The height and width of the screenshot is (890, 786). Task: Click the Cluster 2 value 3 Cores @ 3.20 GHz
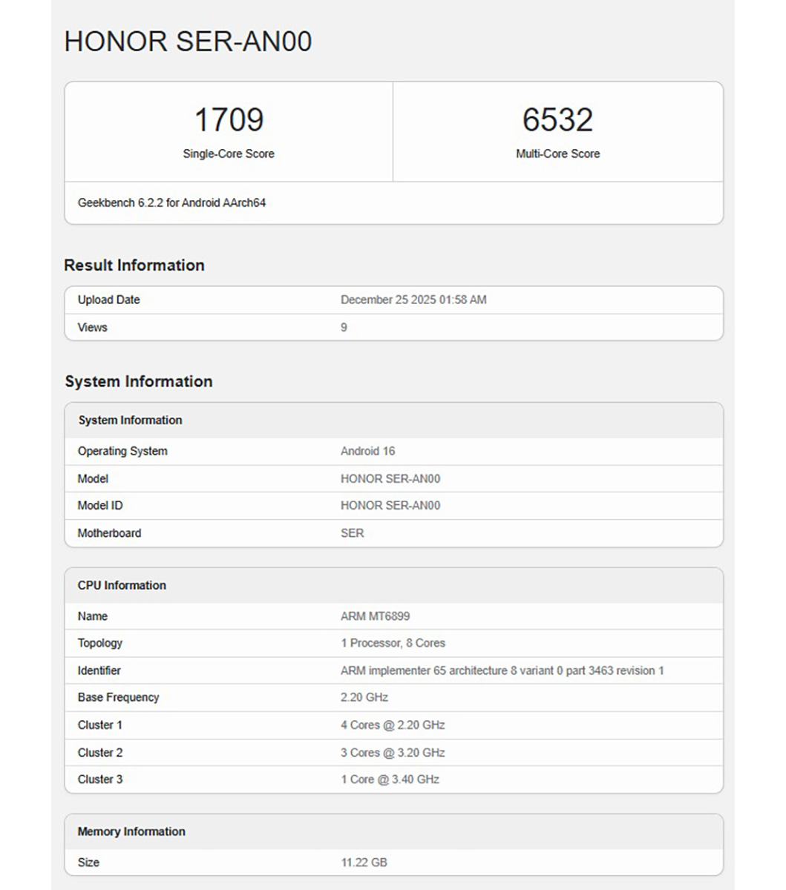tap(393, 753)
